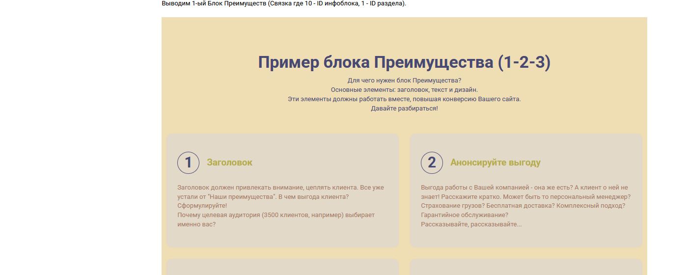Select the "Анонсируйте выгоду" card title
688x275 pixels.
coord(495,163)
